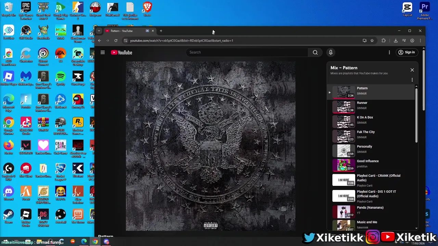Open Grand Theft Auto V desktop shortcut
The height and width of the screenshot is (246, 438).
[43, 11]
